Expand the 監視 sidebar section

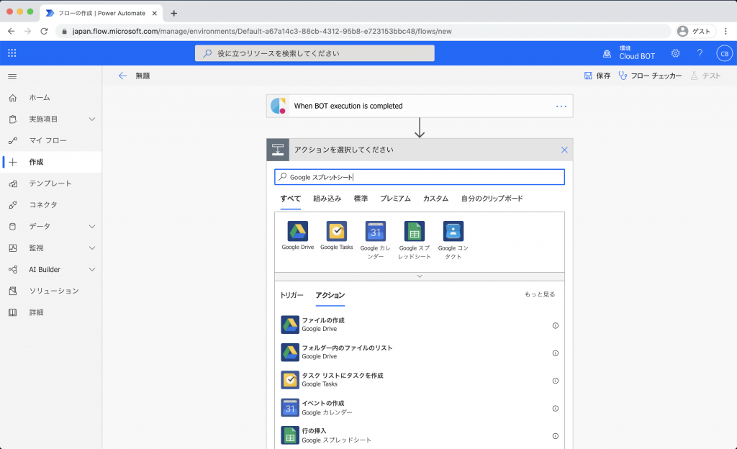[x=92, y=248]
